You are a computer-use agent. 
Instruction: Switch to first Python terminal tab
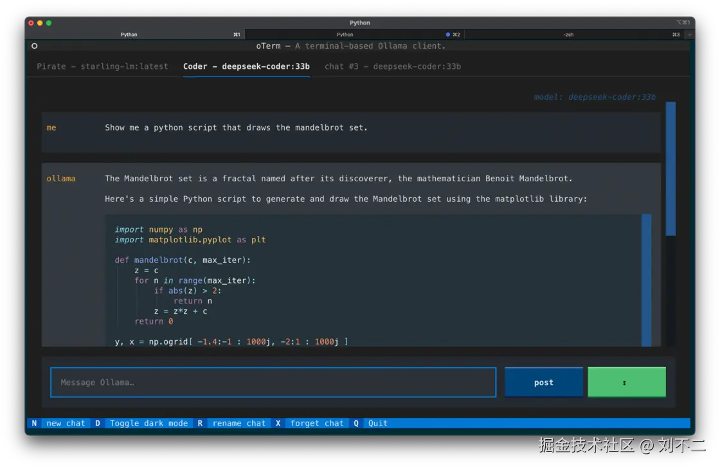(129, 35)
